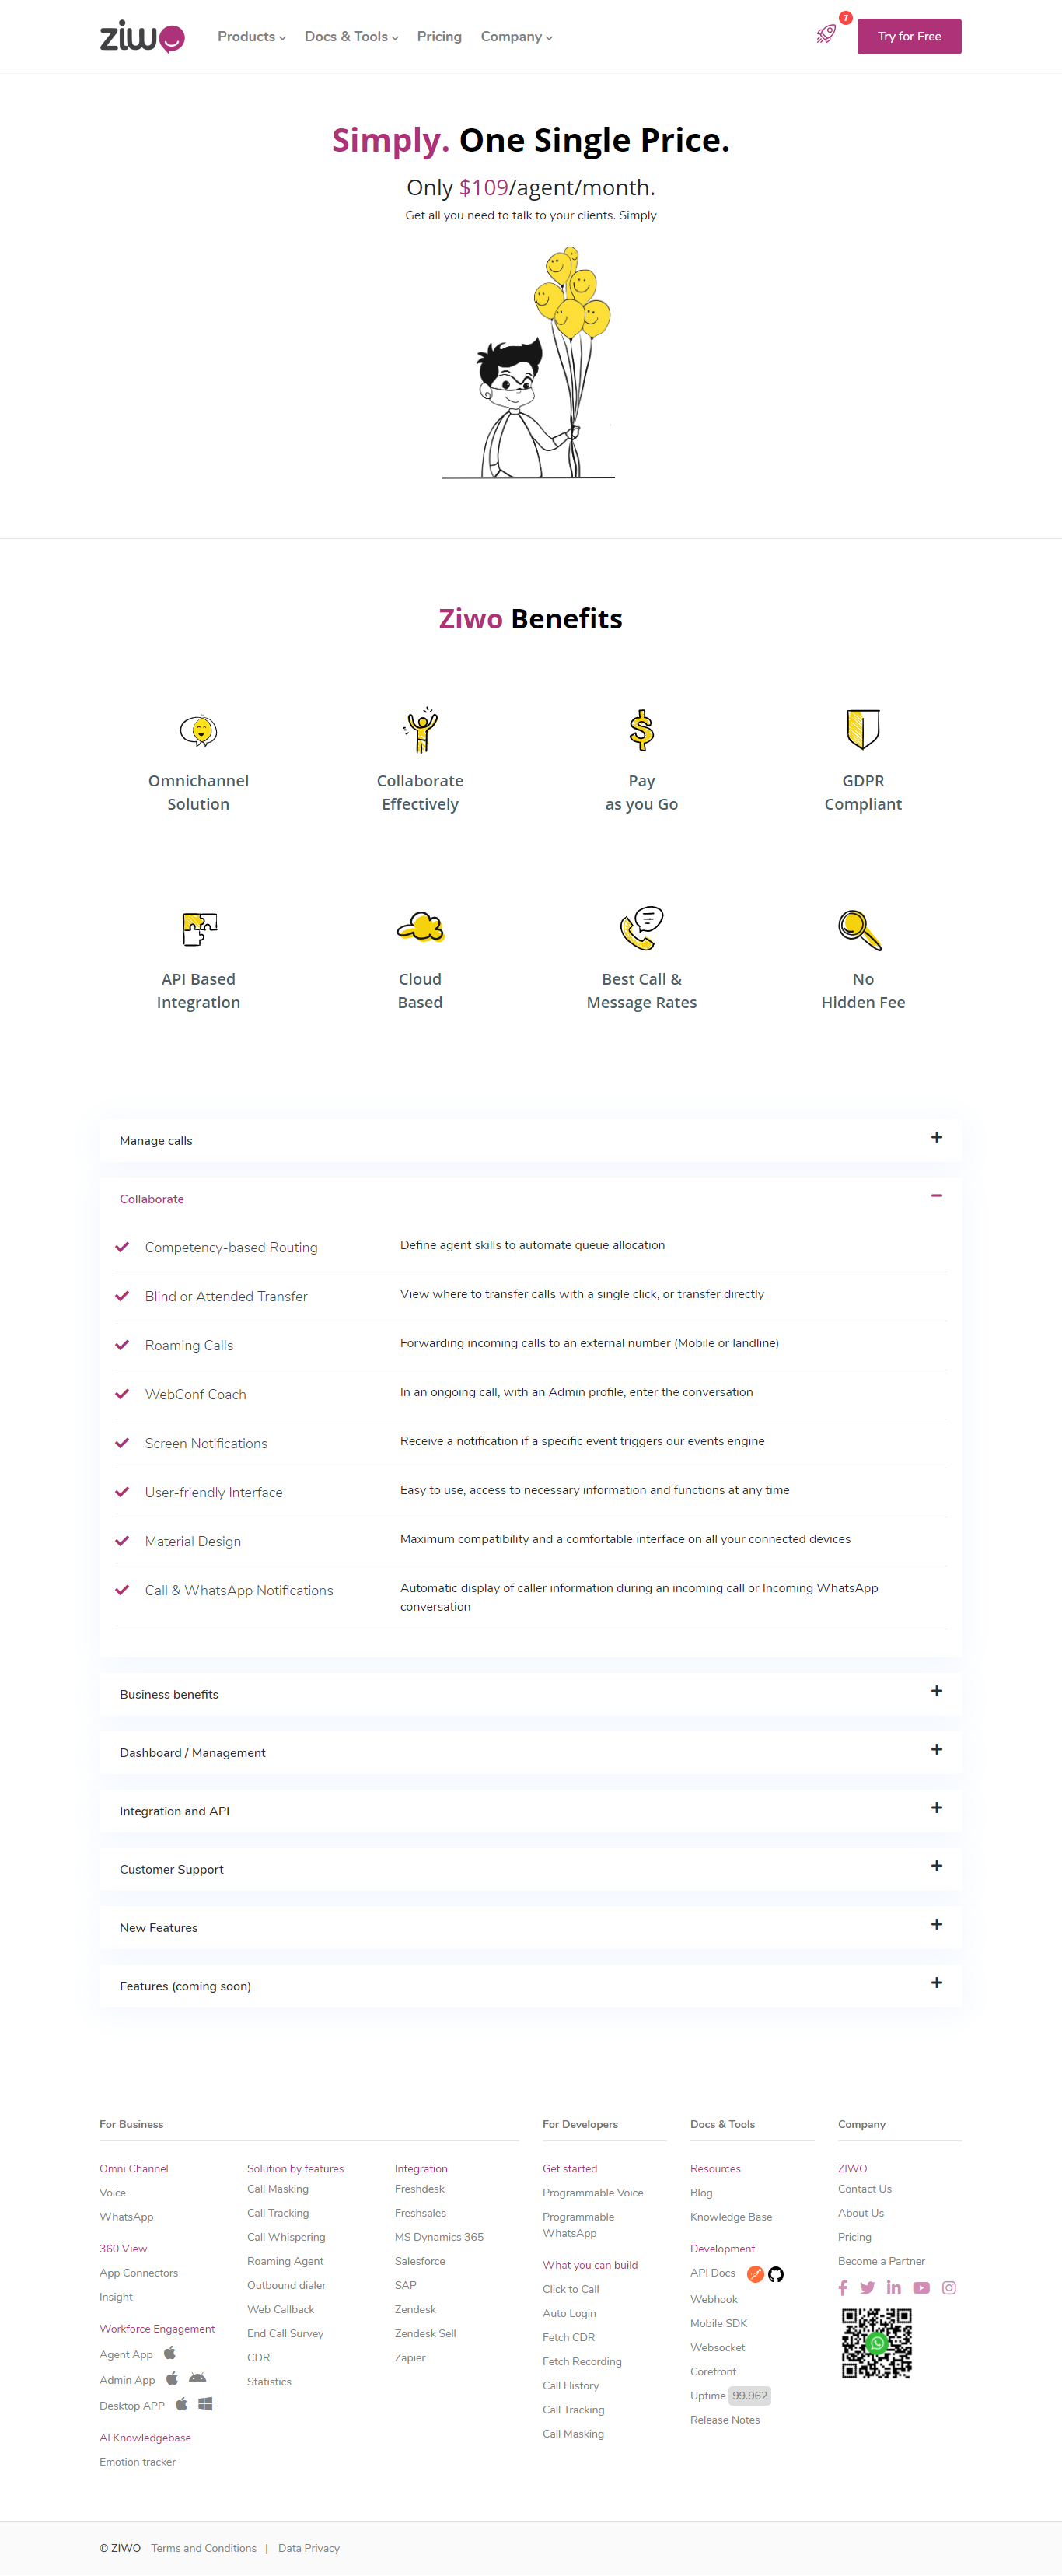Open the Contact Us footer link
Image resolution: width=1062 pixels, height=2576 pixels.
coord(864,2189)
